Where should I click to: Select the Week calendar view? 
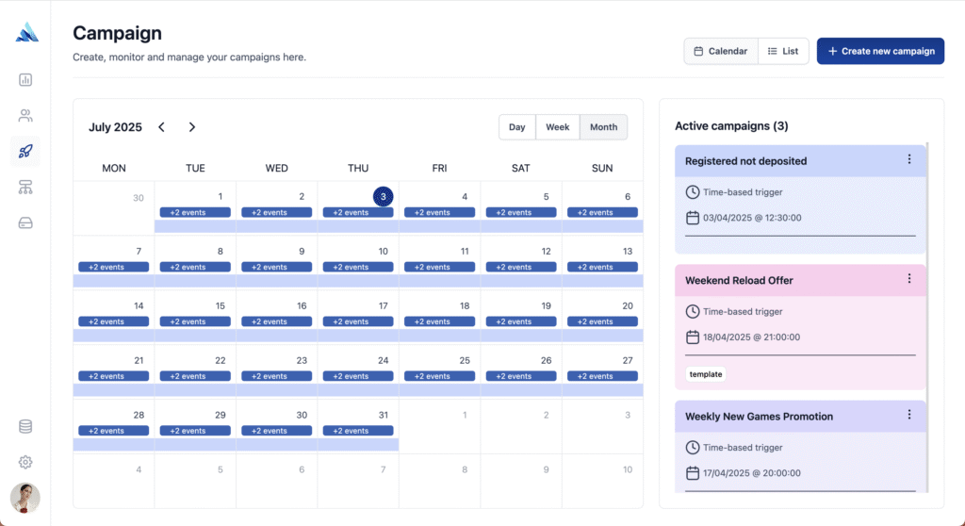point(558,127)
